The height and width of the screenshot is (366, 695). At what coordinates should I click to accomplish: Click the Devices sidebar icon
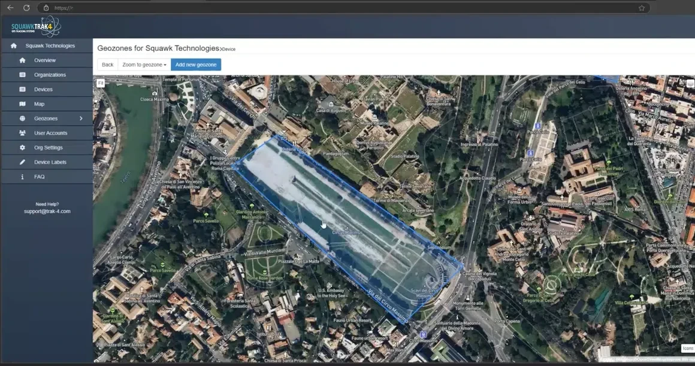coord(22,89)
